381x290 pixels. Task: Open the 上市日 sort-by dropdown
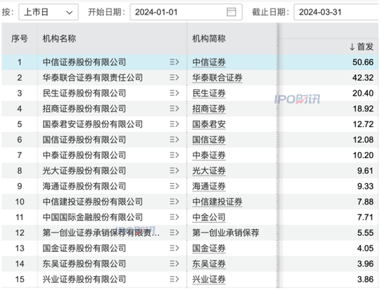48,12
